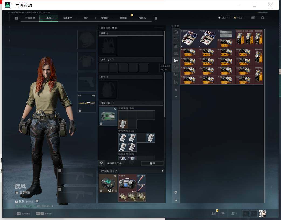
Task: Select first upright coffee bag in top row
Action: (x=240, y=39)
